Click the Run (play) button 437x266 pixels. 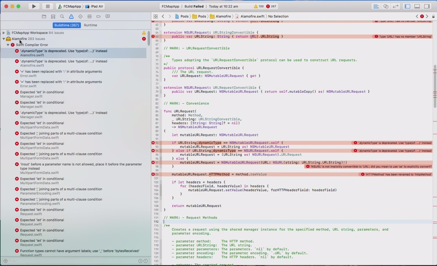pyautogui.click(x=34, y=7)
